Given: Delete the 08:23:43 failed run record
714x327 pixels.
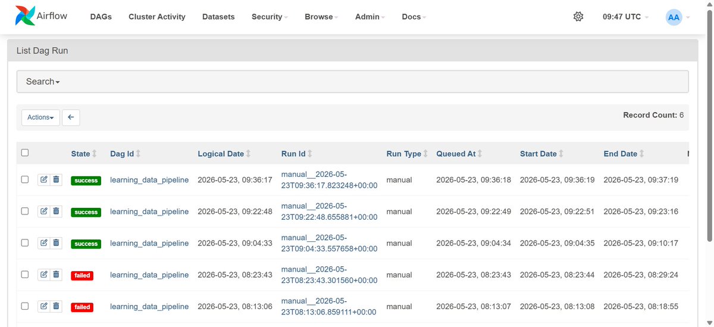Looking at the screenshot, I should click(56, 274).
